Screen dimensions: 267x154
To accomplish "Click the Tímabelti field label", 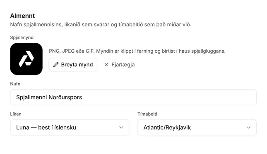I will pos(147,114).
